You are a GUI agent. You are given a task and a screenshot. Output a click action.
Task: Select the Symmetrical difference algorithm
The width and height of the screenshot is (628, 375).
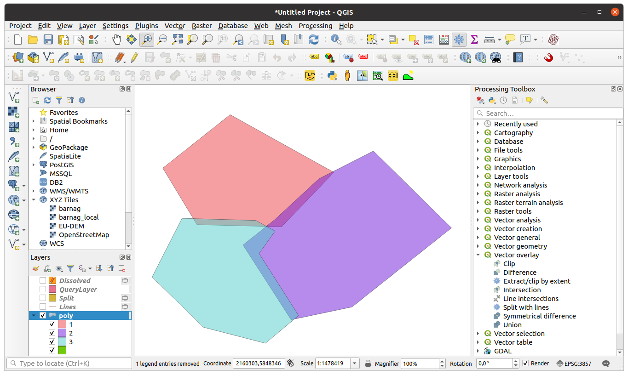539,316
